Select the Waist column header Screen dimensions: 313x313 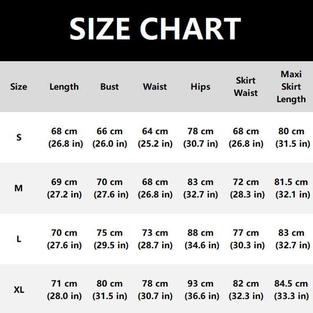click(155, 87)
